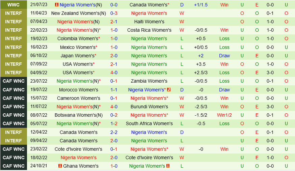Click the Win1/2 result in Botswana row

pos(224,115)
